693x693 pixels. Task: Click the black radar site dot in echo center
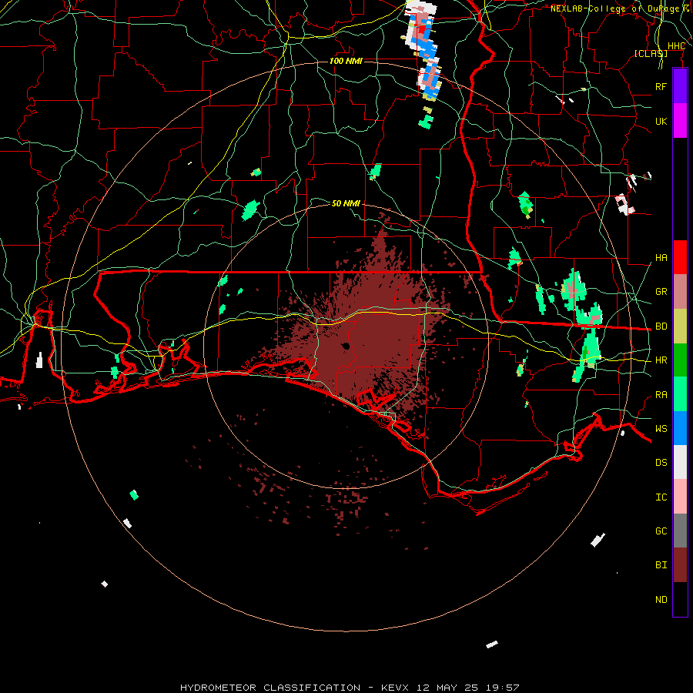[x=346, y=346]
